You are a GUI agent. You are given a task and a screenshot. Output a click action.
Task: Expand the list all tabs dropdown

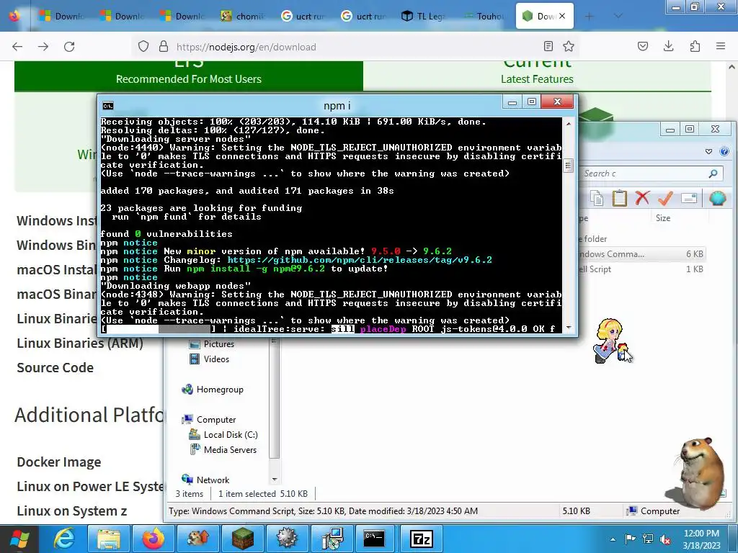[x=618, y=17]
